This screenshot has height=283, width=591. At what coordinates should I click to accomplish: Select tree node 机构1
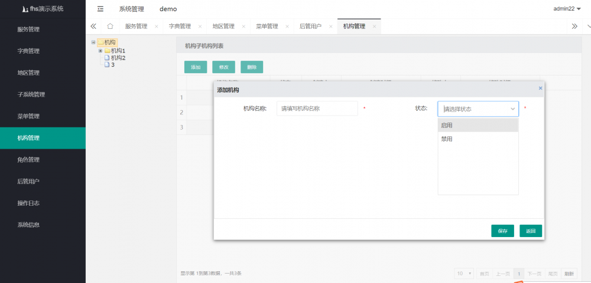click(118, 50)
